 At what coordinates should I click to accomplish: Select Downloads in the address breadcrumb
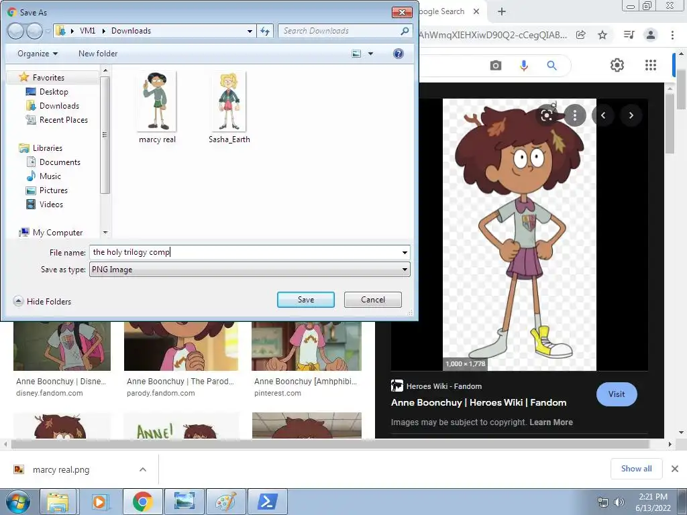pos(131,31)
